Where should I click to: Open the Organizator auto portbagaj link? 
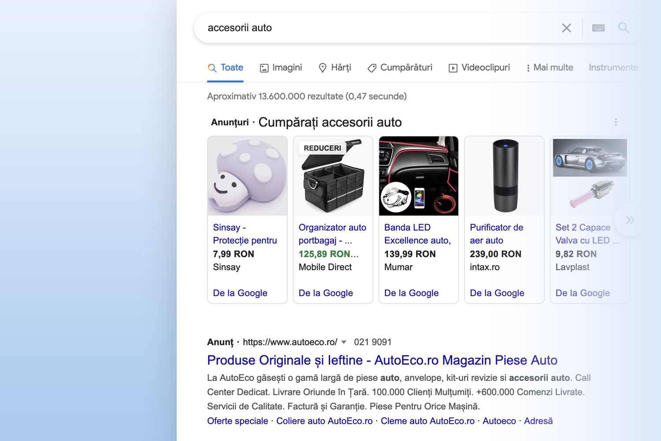pos(332,234)
